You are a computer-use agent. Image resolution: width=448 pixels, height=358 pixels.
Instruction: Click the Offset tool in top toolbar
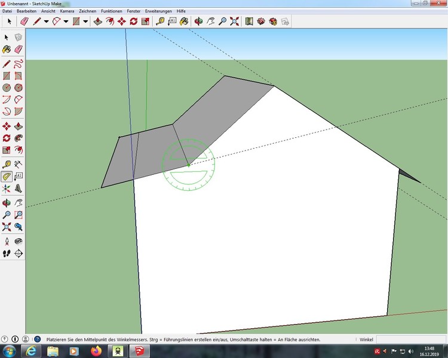pos(110,21)
